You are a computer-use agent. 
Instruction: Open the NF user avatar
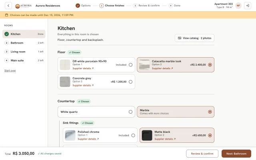[x=238, y=6]
